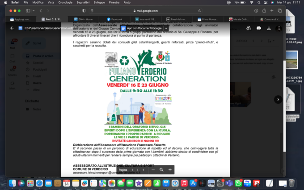304x190 pixels.
Task: Switch to the Interventi 118 tab
Action: 146,19
